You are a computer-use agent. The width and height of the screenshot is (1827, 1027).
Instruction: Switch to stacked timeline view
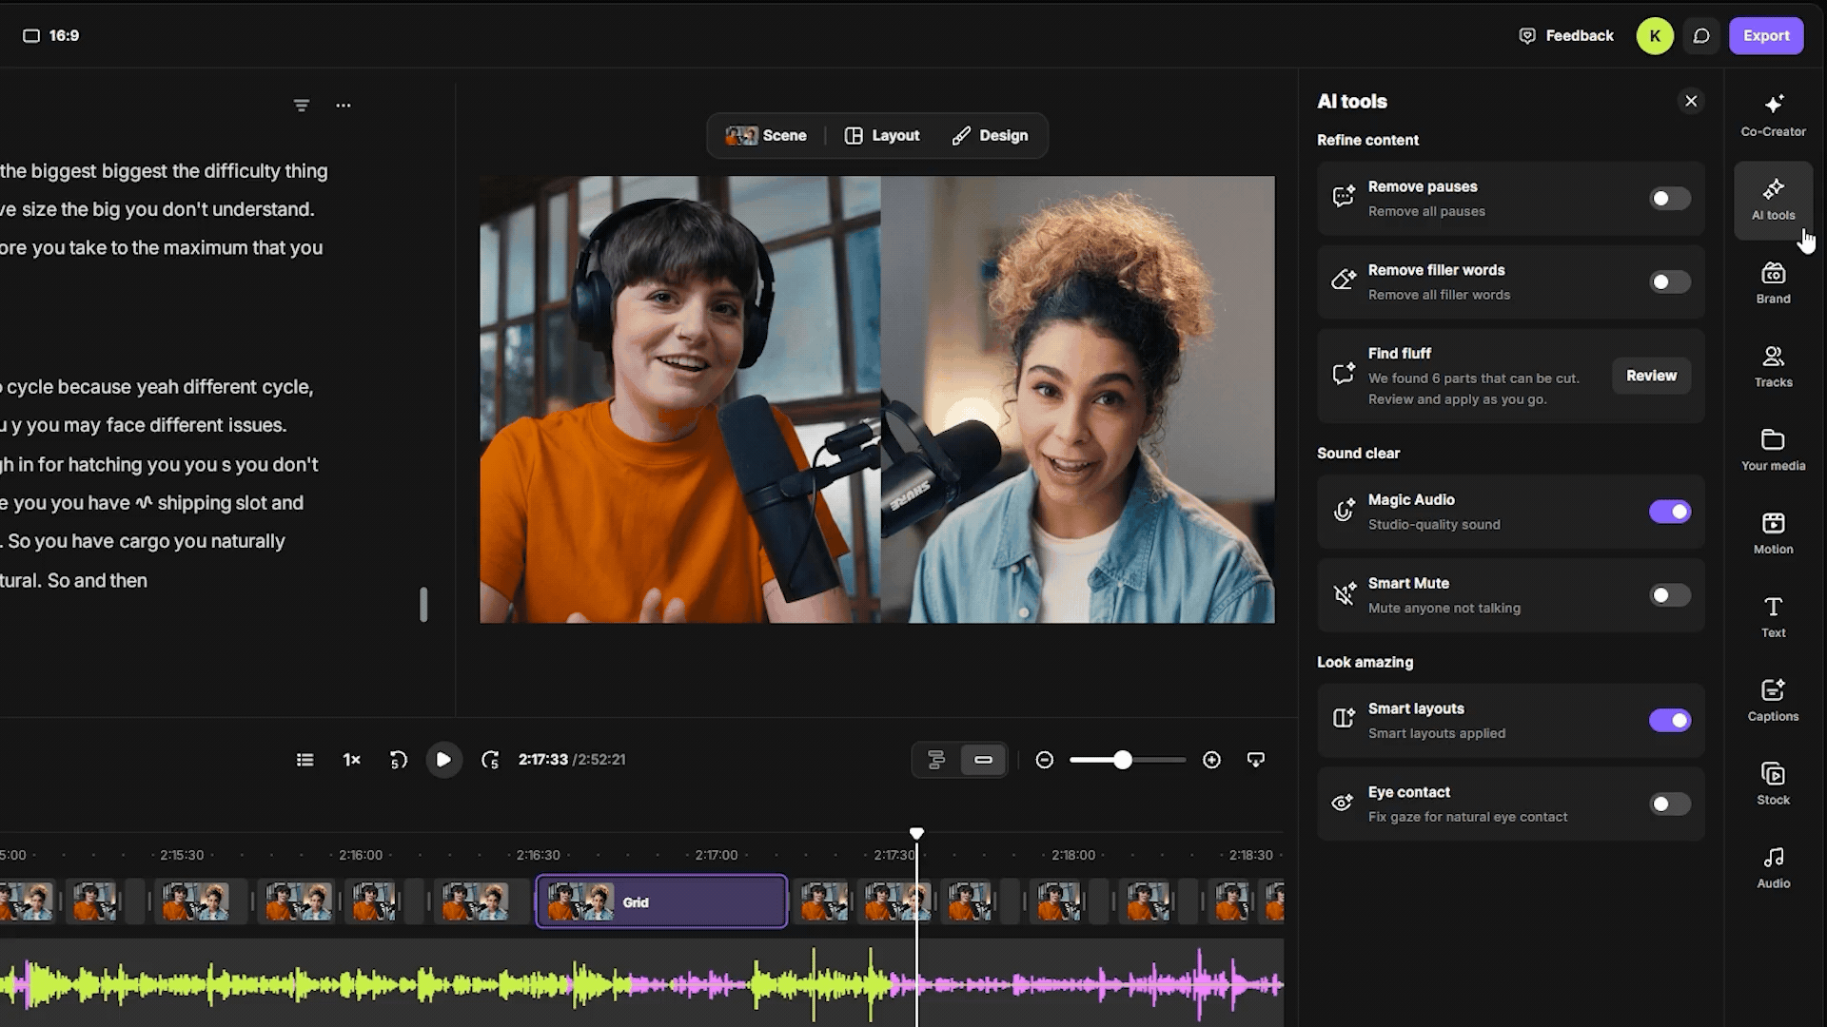pyautogui.click(x=936, y=760)
